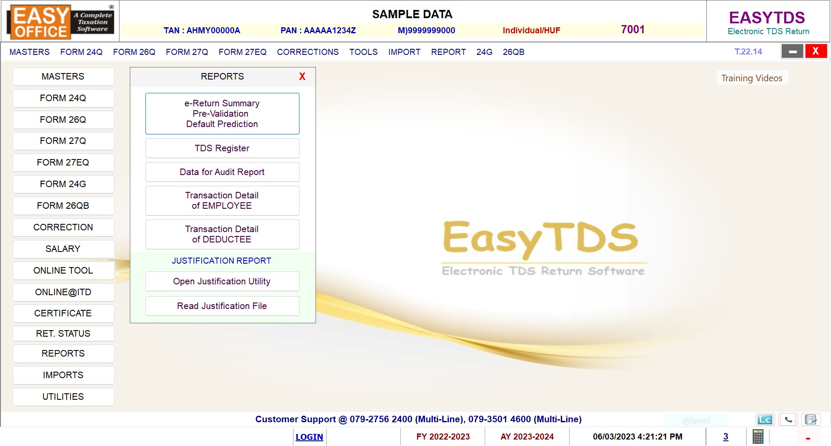Open the TDS Register report
831x446 pixels.
(222, 148)
